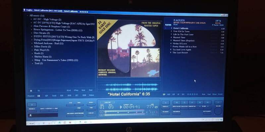This screenshot has height=132, width=265.
Task: Switch to the Video tab
Action: tap(91, 95)
